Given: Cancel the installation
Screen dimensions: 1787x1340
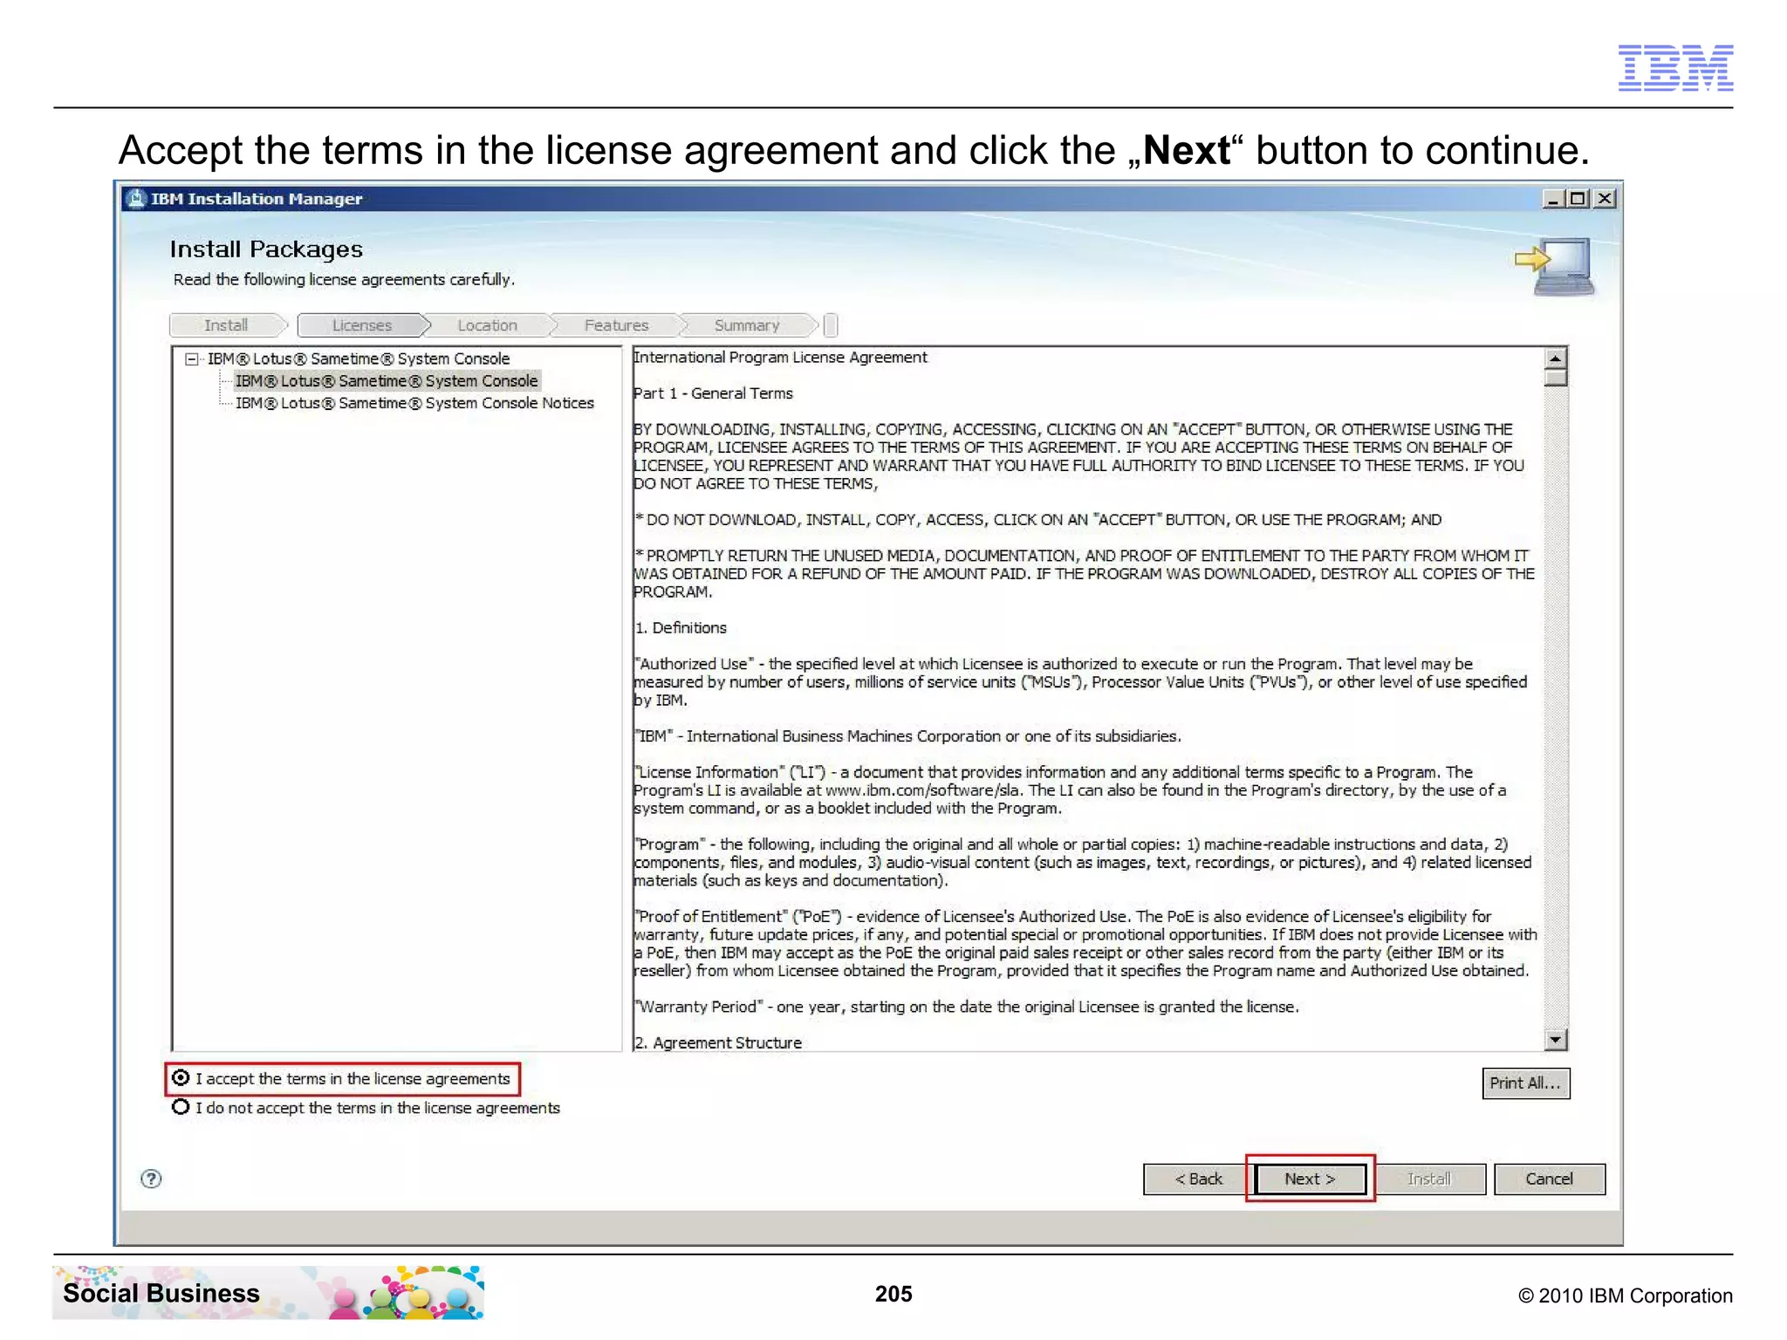Looking at the screenshot, I should pos(1549,1179).
